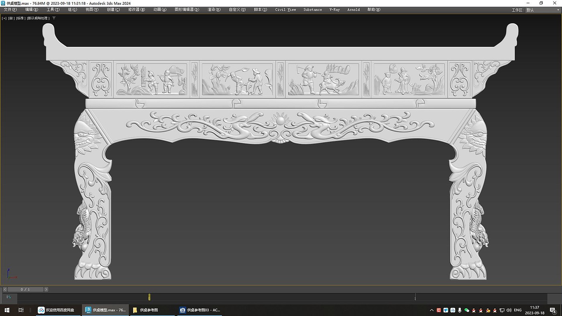Open the Windows Start menu

7,310
